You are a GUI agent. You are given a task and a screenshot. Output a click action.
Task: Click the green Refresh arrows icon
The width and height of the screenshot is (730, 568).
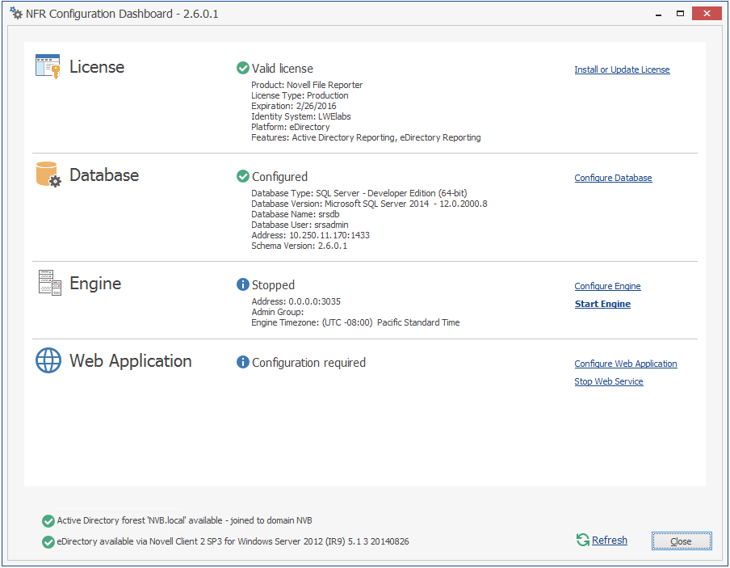(582, 540)
